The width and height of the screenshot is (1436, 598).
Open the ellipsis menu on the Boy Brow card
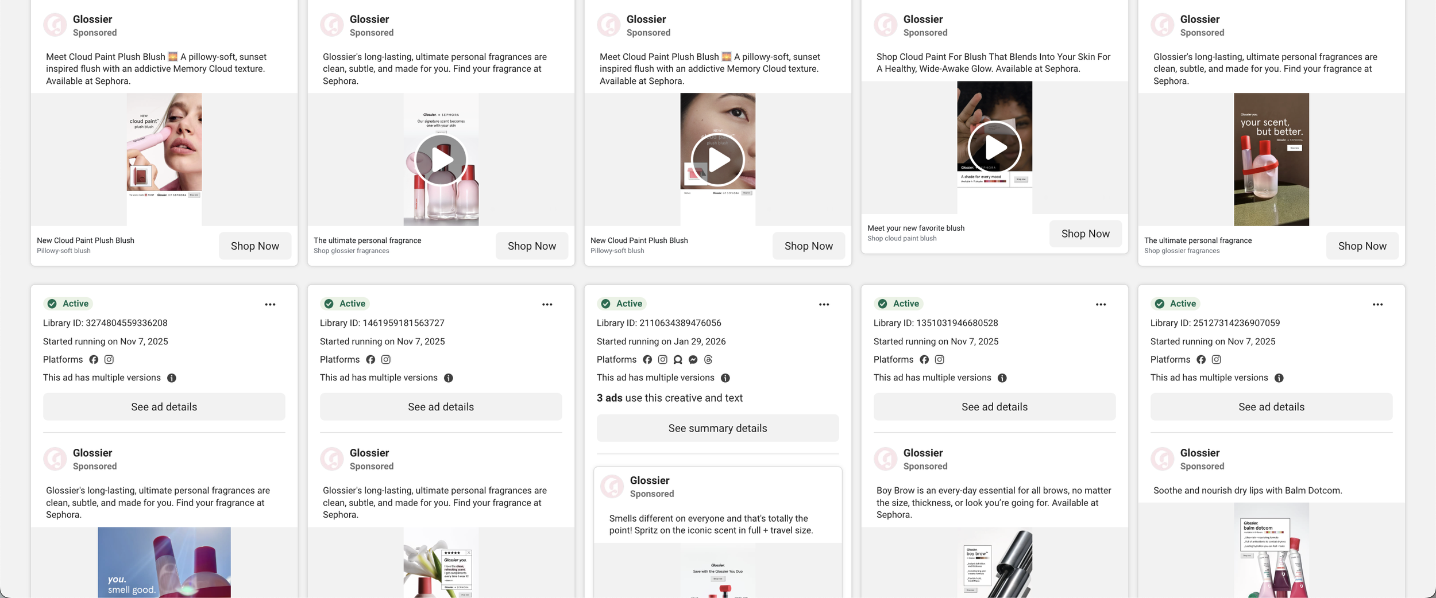pyautogui.click(x=1099, y=304)
